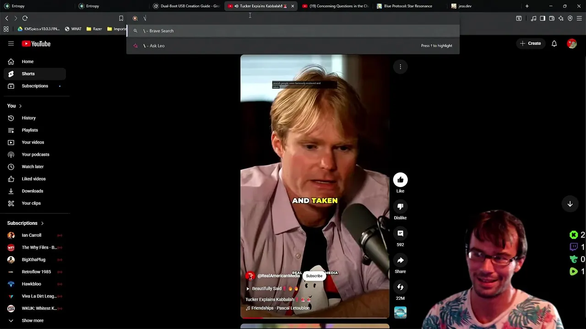Go to the next Short with down arrow

point(570,204)
